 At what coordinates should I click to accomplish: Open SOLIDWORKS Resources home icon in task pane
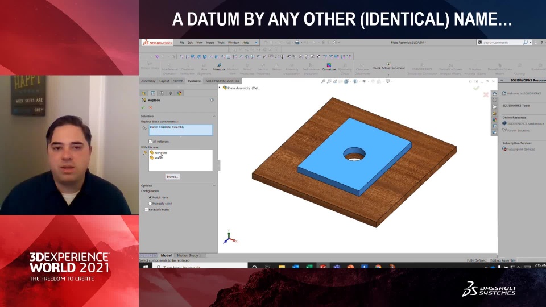[x=494, y=94]
